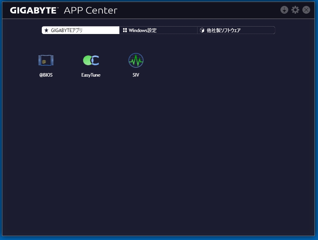Switch to the 他社製ソフトウェア tab
Screen dimensions: 318x240
click(x=236, y=30)
